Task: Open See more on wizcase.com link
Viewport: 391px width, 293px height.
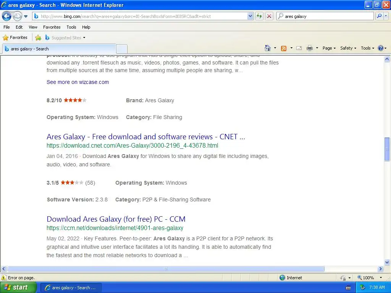Action: coord(78,82)
